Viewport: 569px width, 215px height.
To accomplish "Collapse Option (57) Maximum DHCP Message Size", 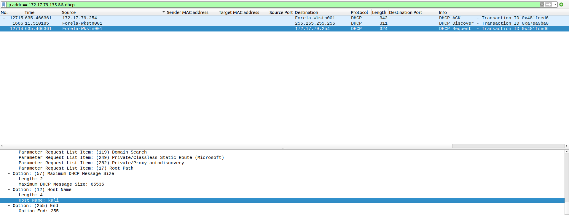I will 9,174.
